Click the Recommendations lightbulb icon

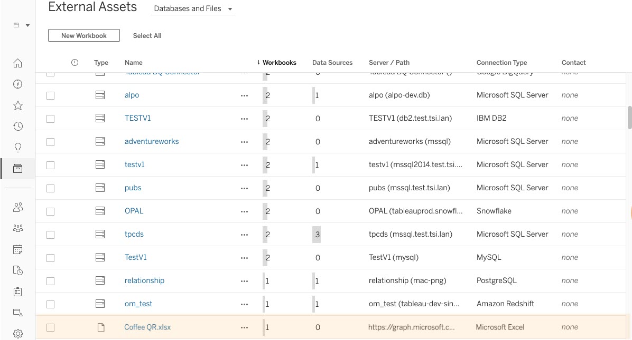(17, 147)
